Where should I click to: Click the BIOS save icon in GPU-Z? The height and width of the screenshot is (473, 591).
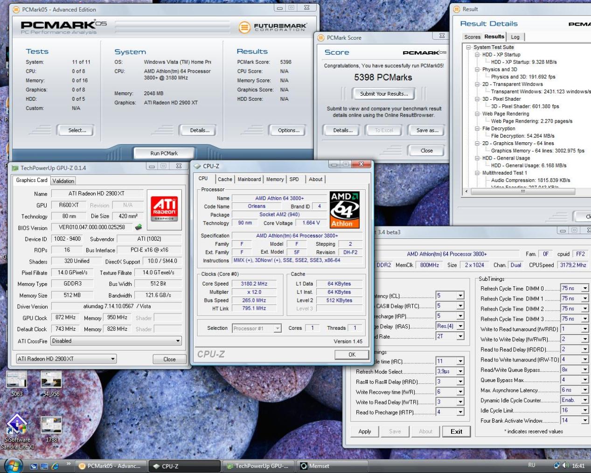click(x=139, y=227)
